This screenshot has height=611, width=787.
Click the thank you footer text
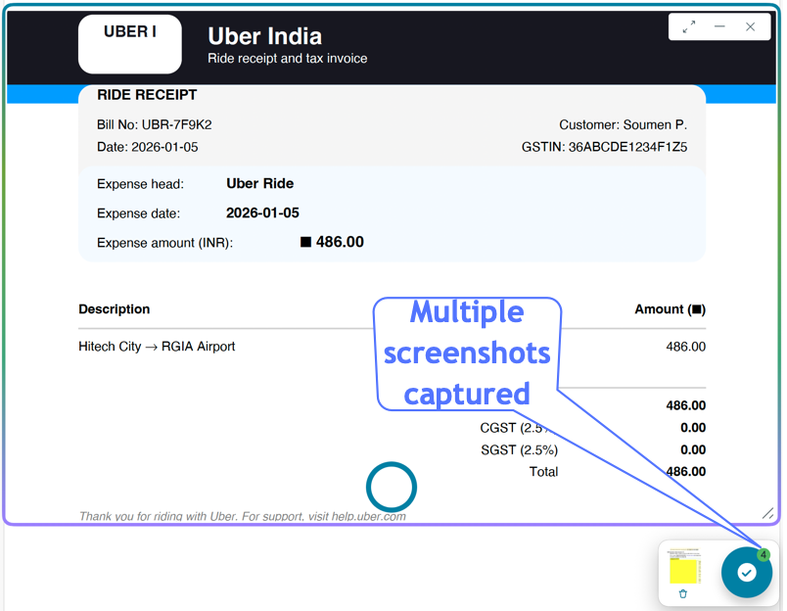point(243,516)
